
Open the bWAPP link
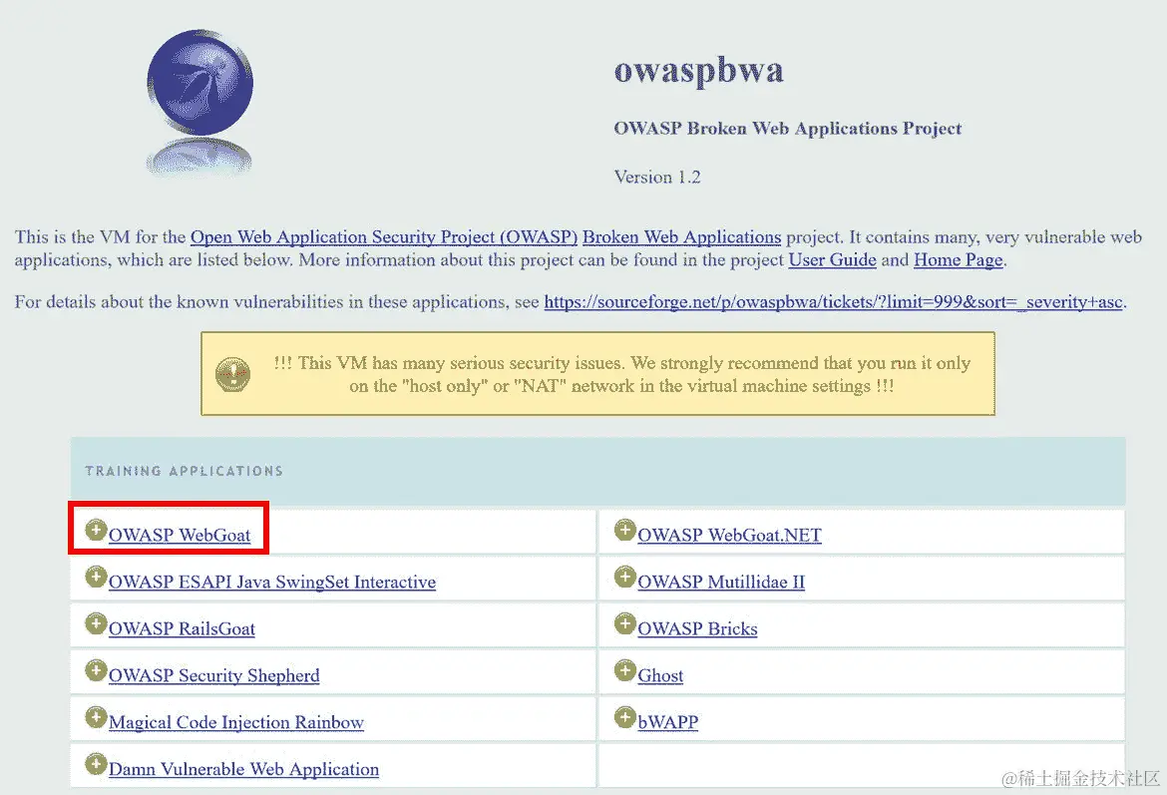tap(667, 723)
